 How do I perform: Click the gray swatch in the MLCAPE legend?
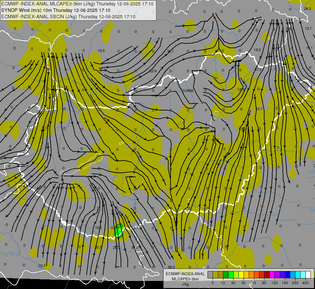(x=210, y=275)
